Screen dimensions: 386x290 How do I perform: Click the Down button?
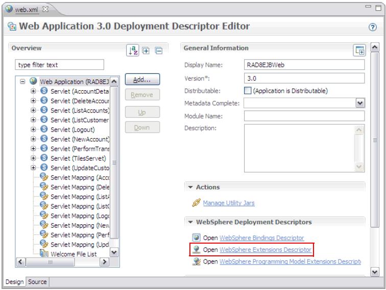click(x=142, y=127)
